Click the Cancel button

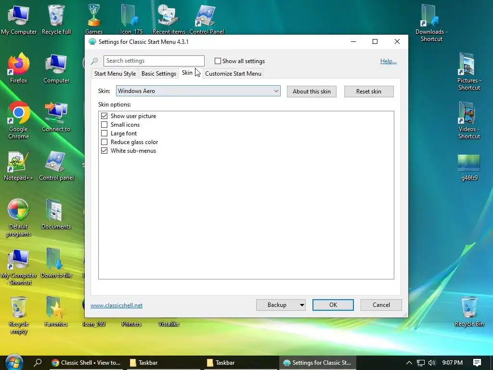point(381,305)
